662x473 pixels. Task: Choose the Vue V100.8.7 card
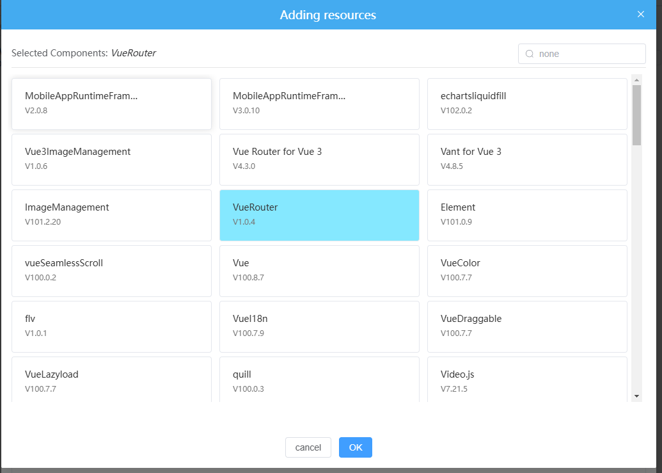[319, 271]
